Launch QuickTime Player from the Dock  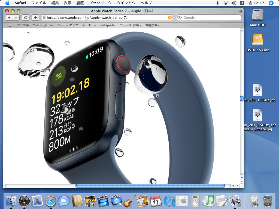(169, 201)
